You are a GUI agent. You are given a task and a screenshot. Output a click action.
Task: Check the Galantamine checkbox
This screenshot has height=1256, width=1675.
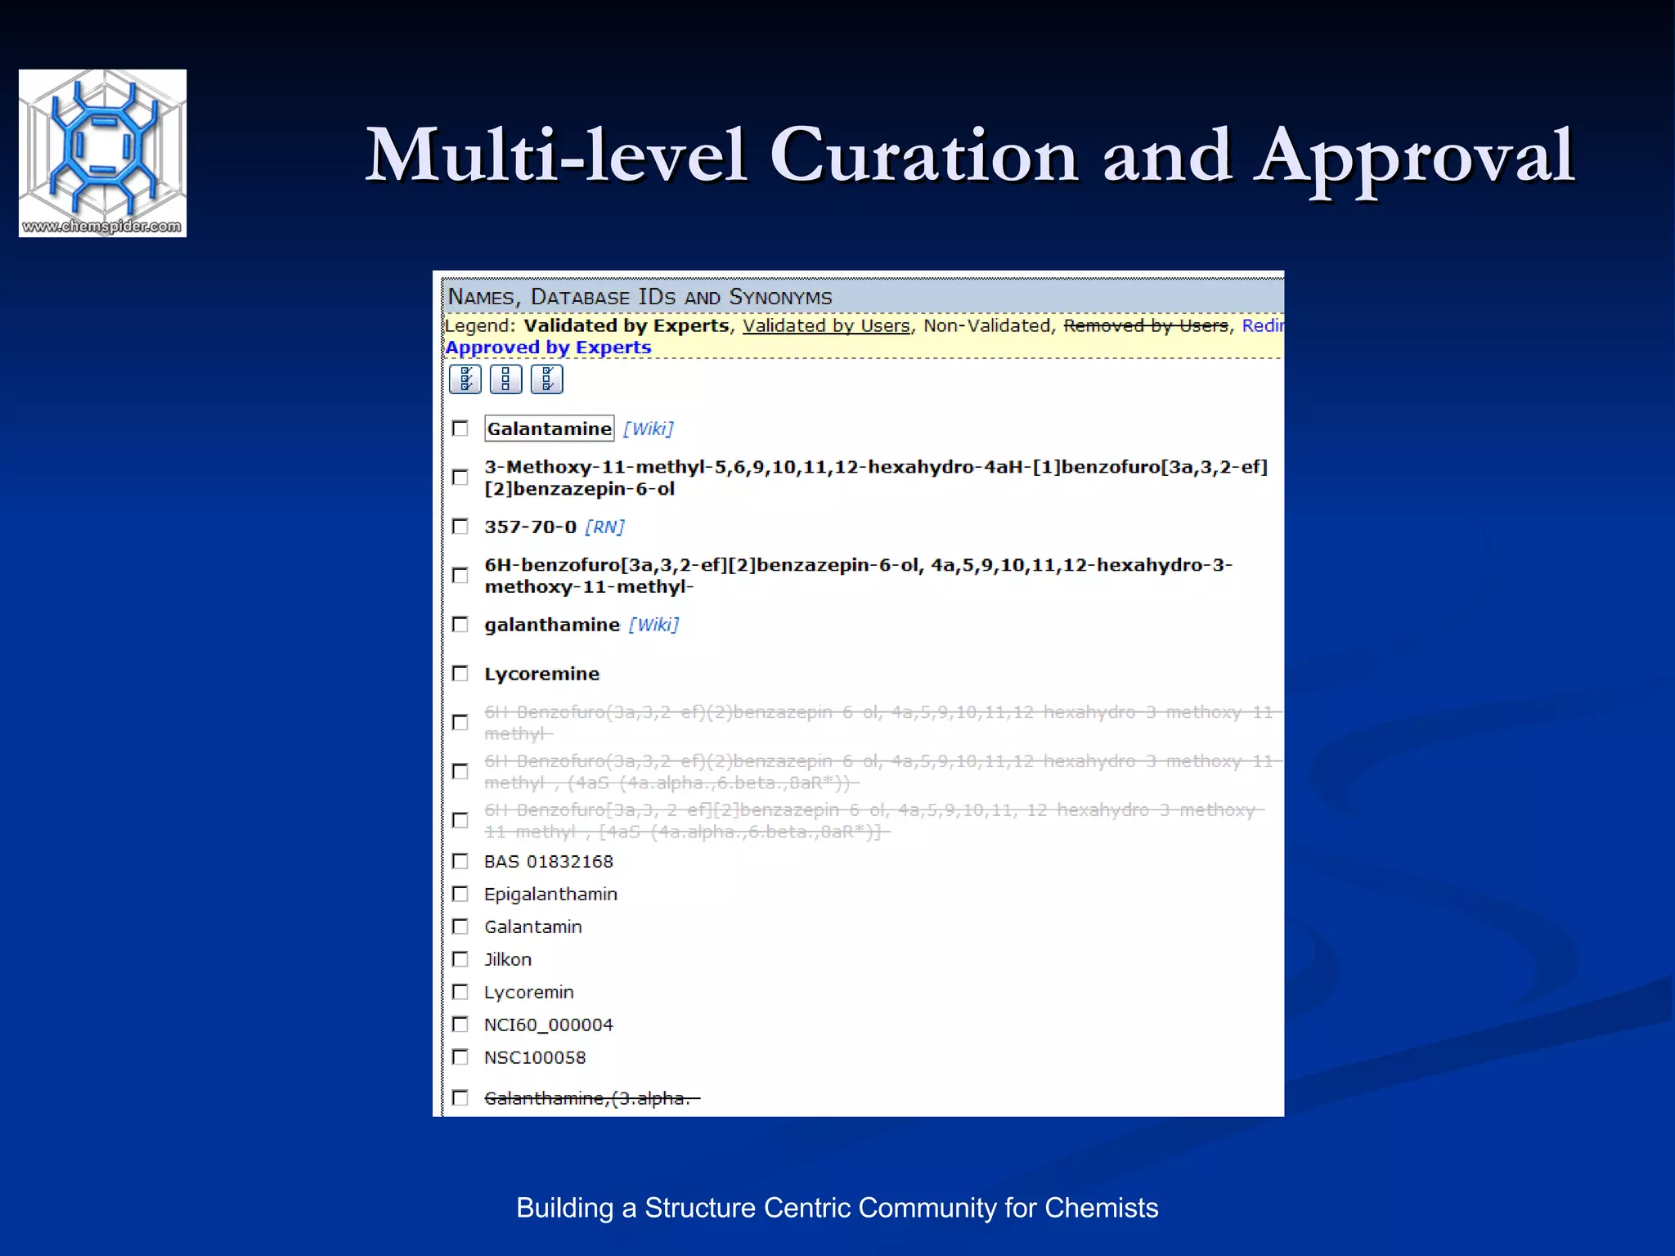coord(460,428)
